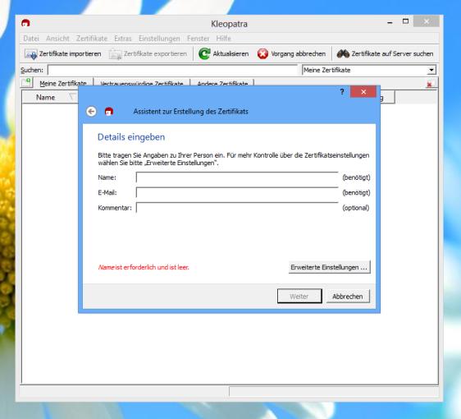This screenshot has height=419, width=461.
Task: Click the "Details eingeben" heading
Action: (x=131, y=137)
